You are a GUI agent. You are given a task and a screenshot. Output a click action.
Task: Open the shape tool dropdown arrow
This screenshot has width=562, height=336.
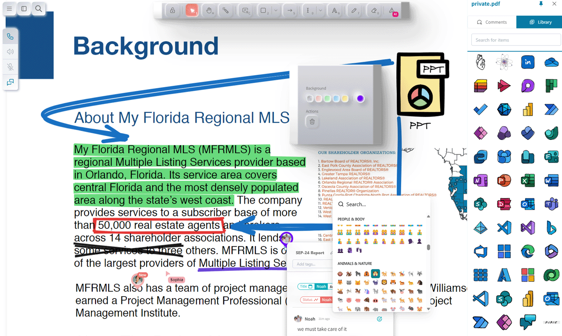pyautogui.click(x=276, y=10)
